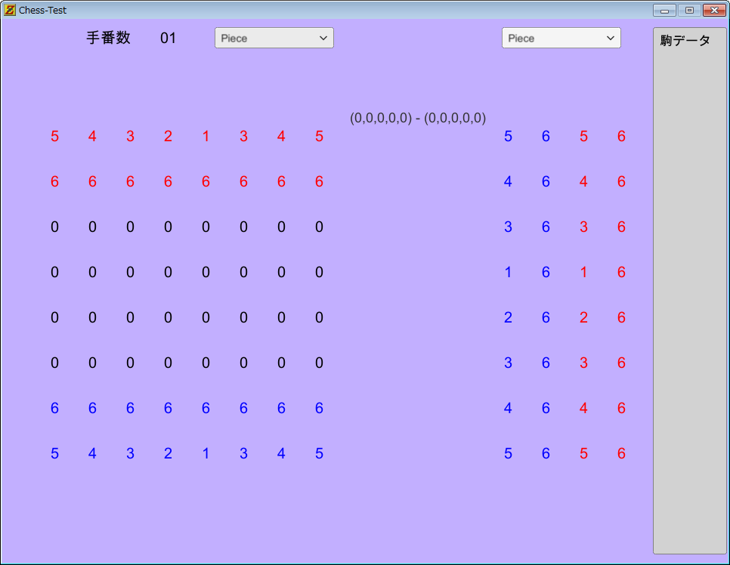Minimize the Chess-Test window
The width and height of the screenshot is (730, 565).
664,11
